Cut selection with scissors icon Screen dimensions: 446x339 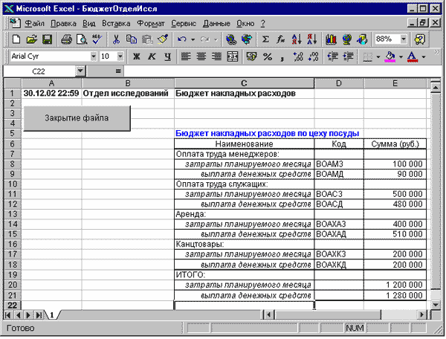(116, 39)
